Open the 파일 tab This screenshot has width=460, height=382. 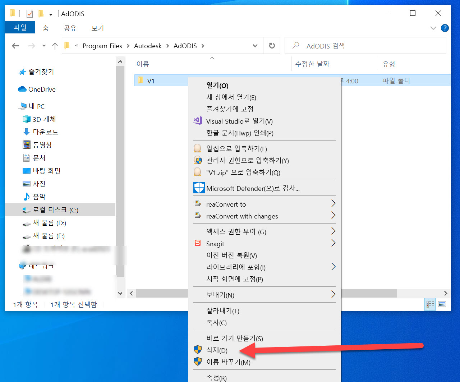20,27
